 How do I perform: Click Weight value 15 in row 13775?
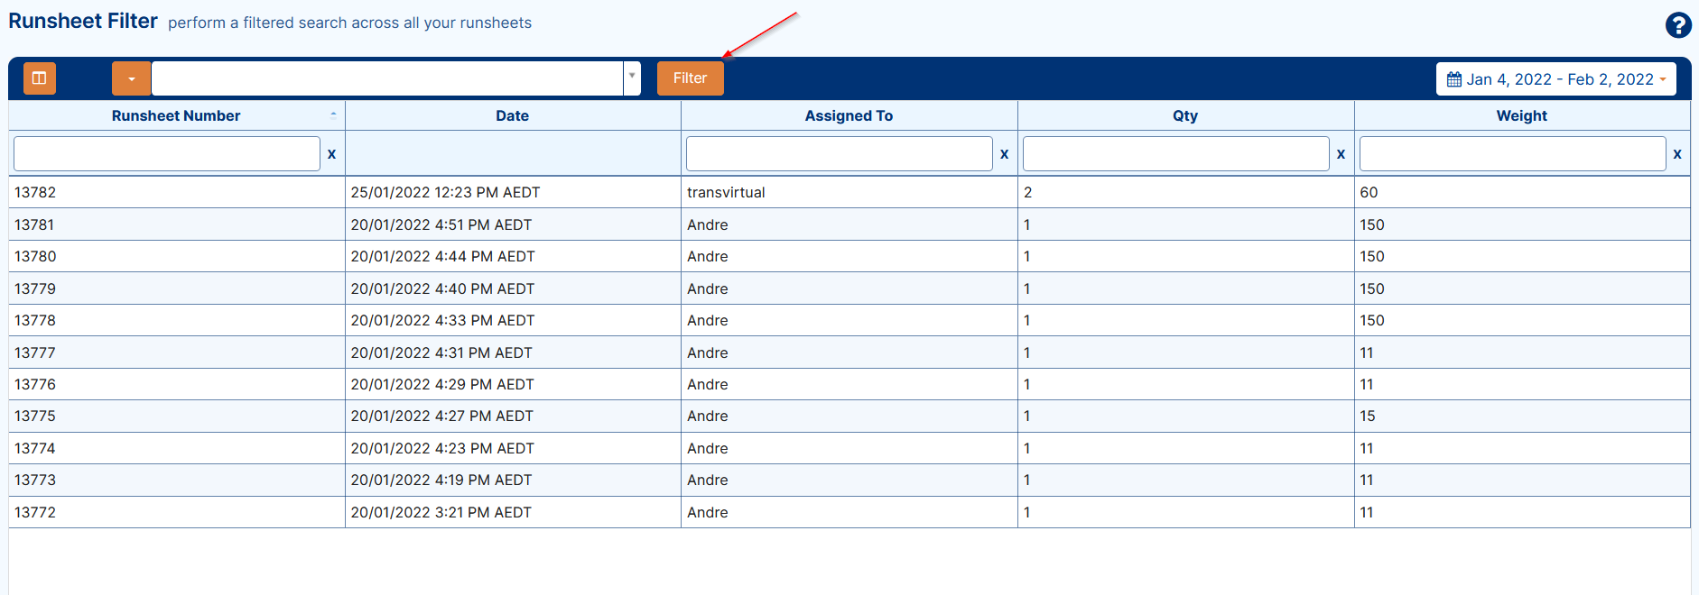[x=1367, y=416]
